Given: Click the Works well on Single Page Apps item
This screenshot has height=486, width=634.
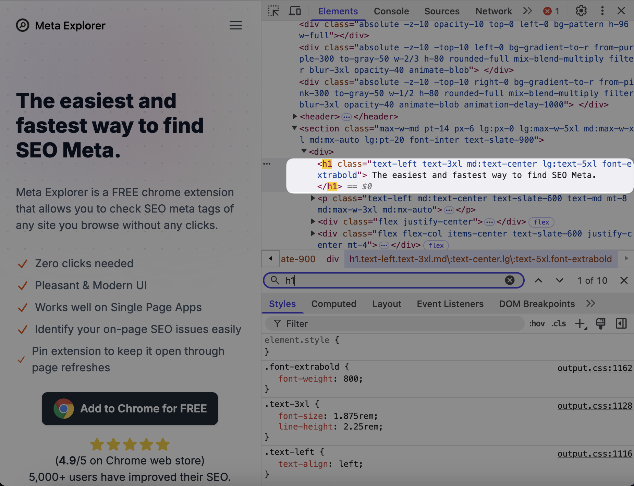Looking at the screenshot, I should coord(118,307).
